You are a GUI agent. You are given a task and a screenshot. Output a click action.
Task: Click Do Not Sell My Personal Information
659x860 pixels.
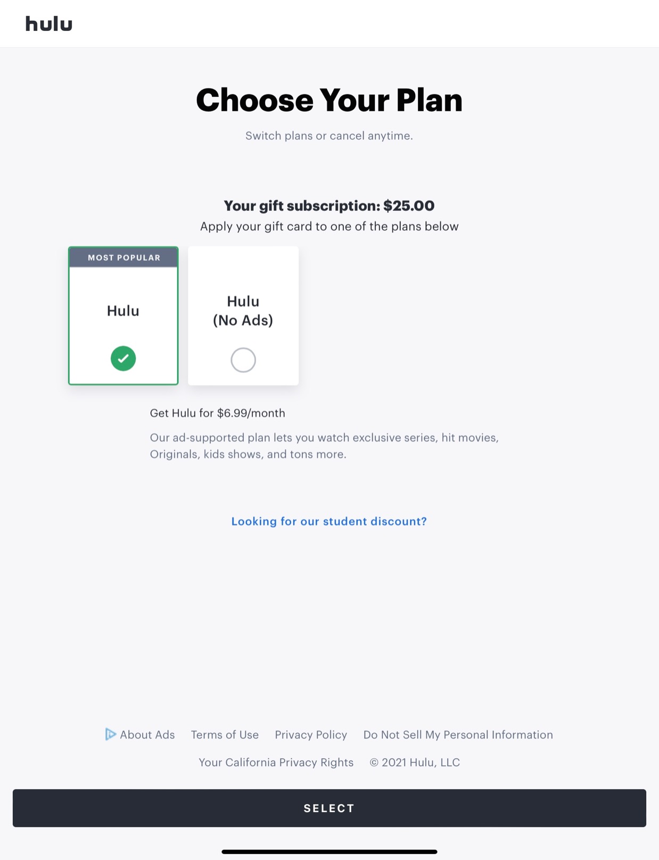click(x=458, y=734)
